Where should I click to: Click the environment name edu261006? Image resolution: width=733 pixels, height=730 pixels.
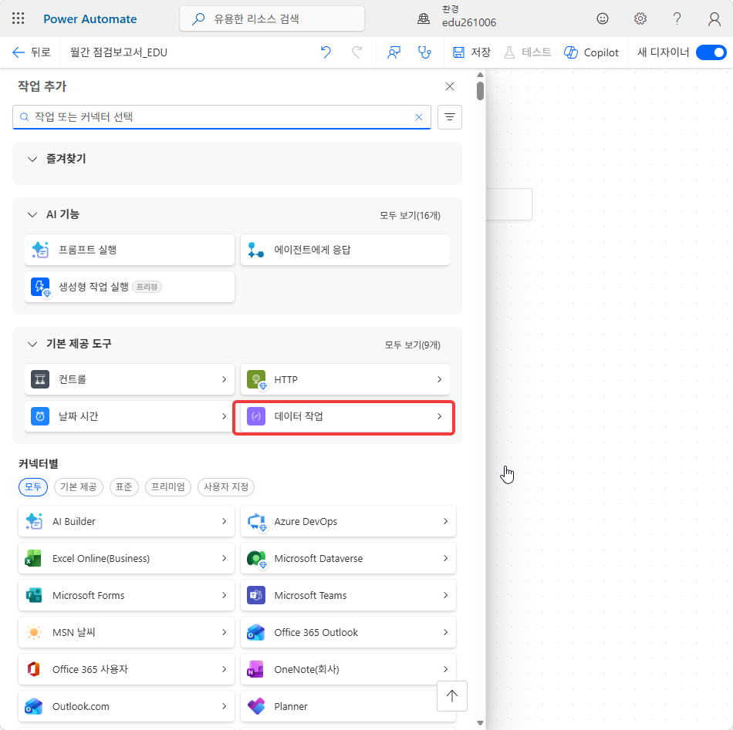469,23
